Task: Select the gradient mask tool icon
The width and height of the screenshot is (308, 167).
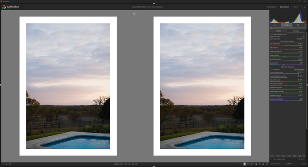Action: pyautogui.click(x=295, y=156)
